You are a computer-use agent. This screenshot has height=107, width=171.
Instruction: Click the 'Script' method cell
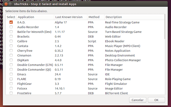pyautogui.click(x=92, y=41)
